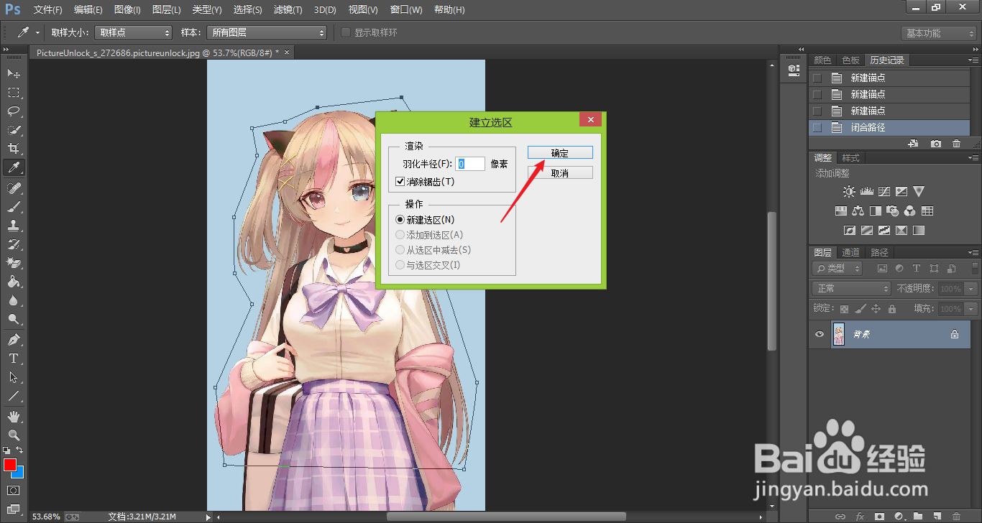Click the 确定 button in dialog
Viewport: 982px width, 523px height.
click(560, 153)
